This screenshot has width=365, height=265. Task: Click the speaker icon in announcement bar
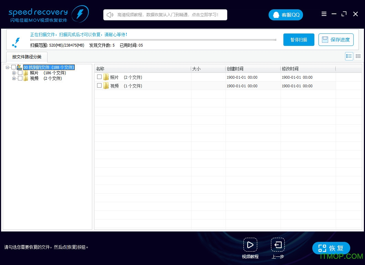click(x=110, y=14)
